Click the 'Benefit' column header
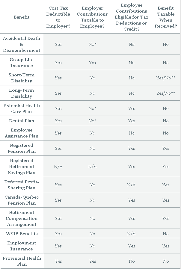This screenshot has width=181, height=269. 22,17
